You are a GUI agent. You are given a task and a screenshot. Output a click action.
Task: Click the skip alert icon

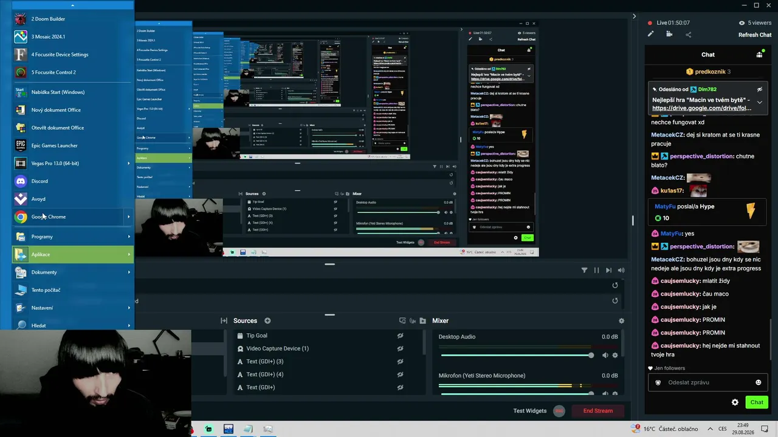[608, 270]
